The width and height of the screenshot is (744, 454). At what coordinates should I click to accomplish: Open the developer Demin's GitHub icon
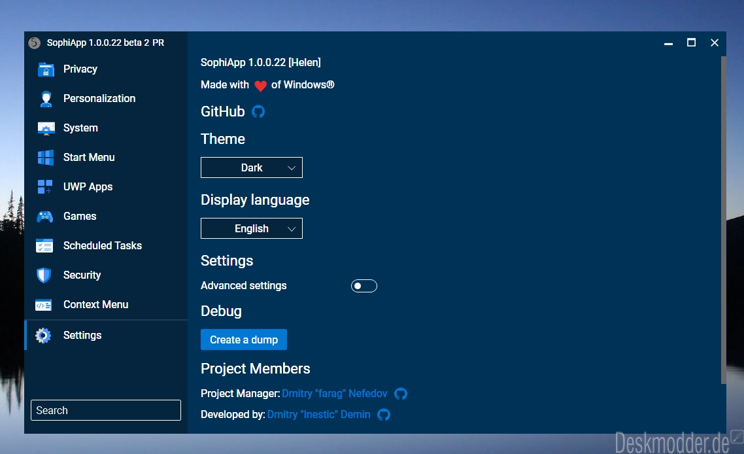(384, 415)
